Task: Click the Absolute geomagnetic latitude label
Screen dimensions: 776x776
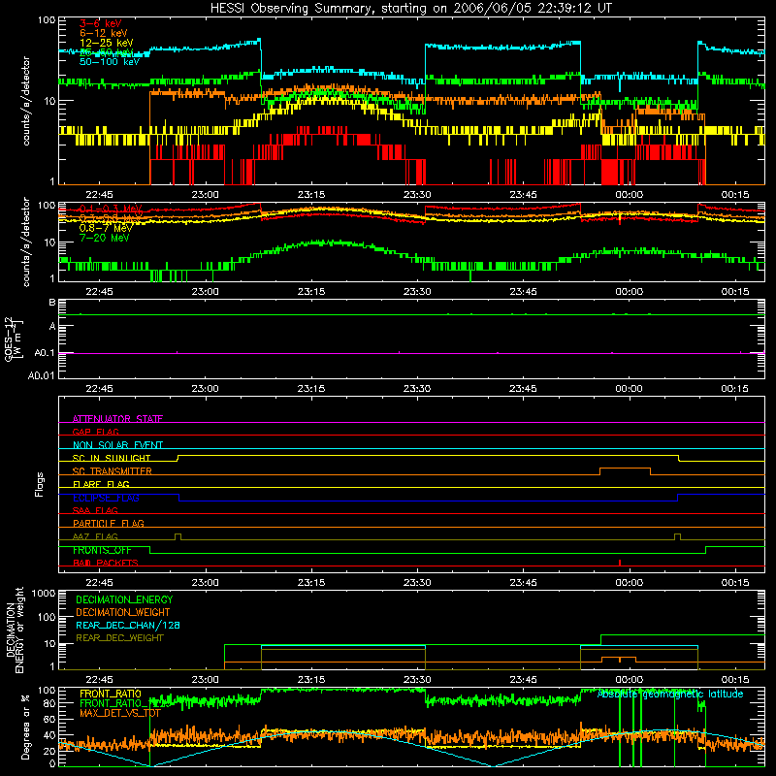Action: tap(670, 694)
